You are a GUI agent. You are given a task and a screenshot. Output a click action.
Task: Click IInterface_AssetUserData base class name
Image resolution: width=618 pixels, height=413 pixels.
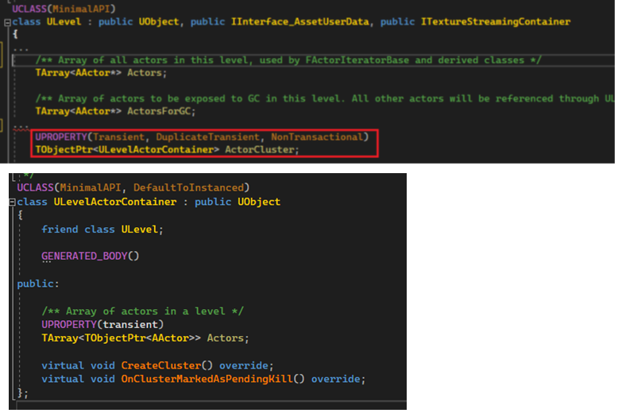coord(300,21)
